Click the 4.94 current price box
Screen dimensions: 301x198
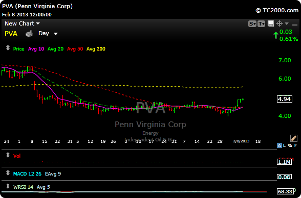pos(285,100)
